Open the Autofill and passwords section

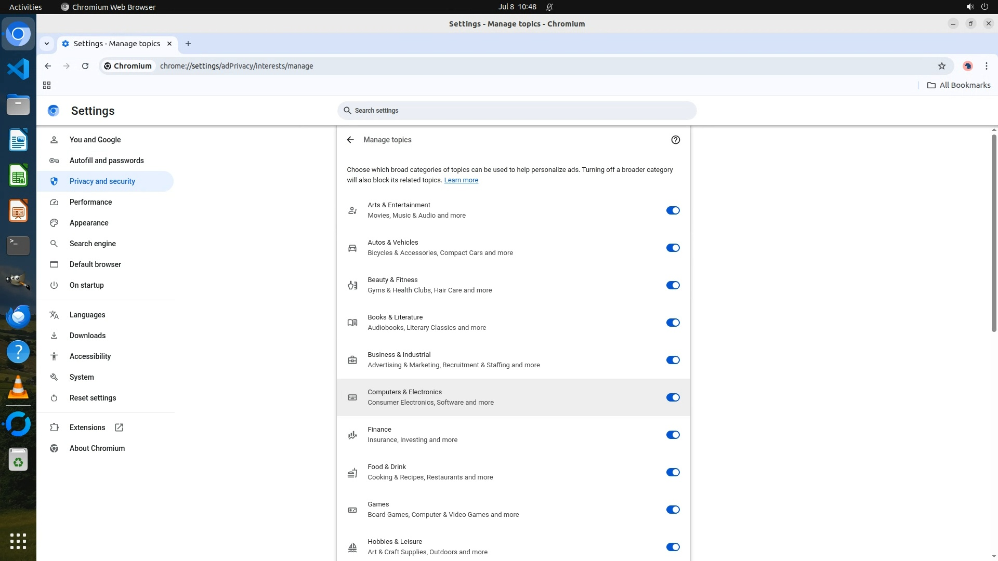coord(107,161)
